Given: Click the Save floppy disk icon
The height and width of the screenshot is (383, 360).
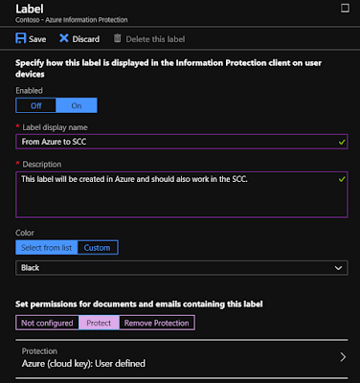Looking at the screenshot, I should coord(21,38).
